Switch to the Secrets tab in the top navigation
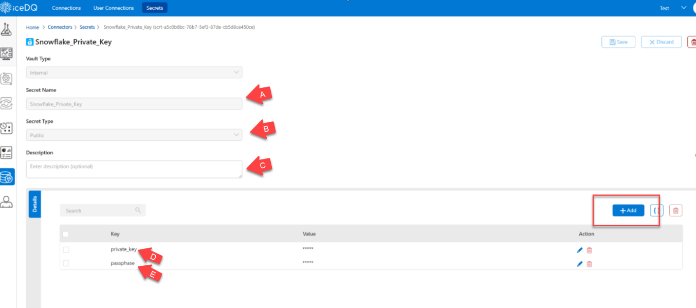 click(x=154, y=8)
